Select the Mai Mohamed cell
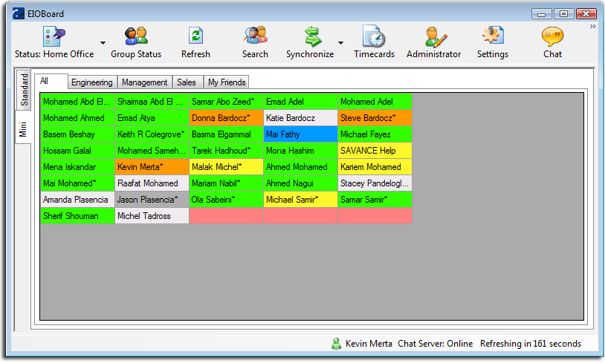Viewport: 605px width, 363px height. click(x=77, y=183)
